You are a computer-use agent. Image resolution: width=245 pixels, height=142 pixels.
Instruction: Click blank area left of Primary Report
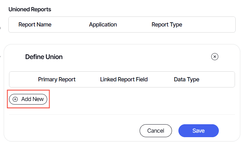point(23,79)
